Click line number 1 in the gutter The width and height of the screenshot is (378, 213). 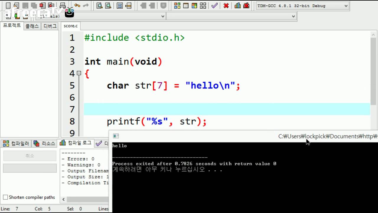pyautogui.click(x=72, y=38)
